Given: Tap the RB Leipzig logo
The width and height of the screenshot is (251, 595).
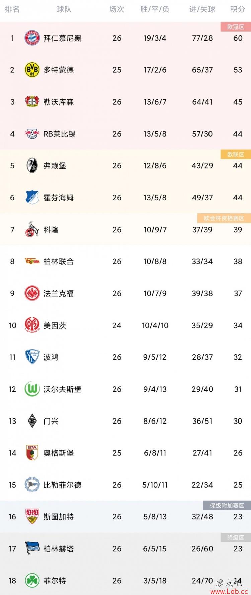Looking at the screenshot, I should [32, 134].
